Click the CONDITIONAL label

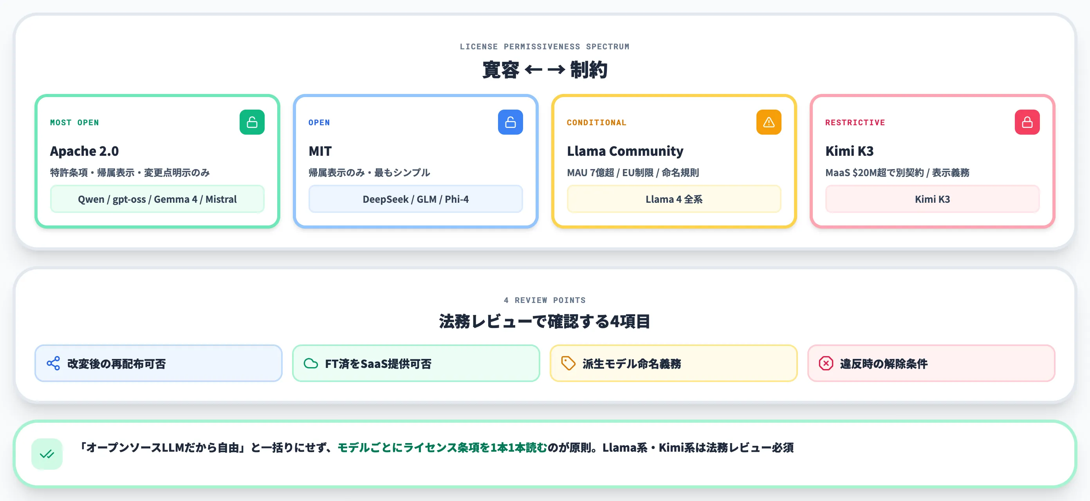point(597,123)
